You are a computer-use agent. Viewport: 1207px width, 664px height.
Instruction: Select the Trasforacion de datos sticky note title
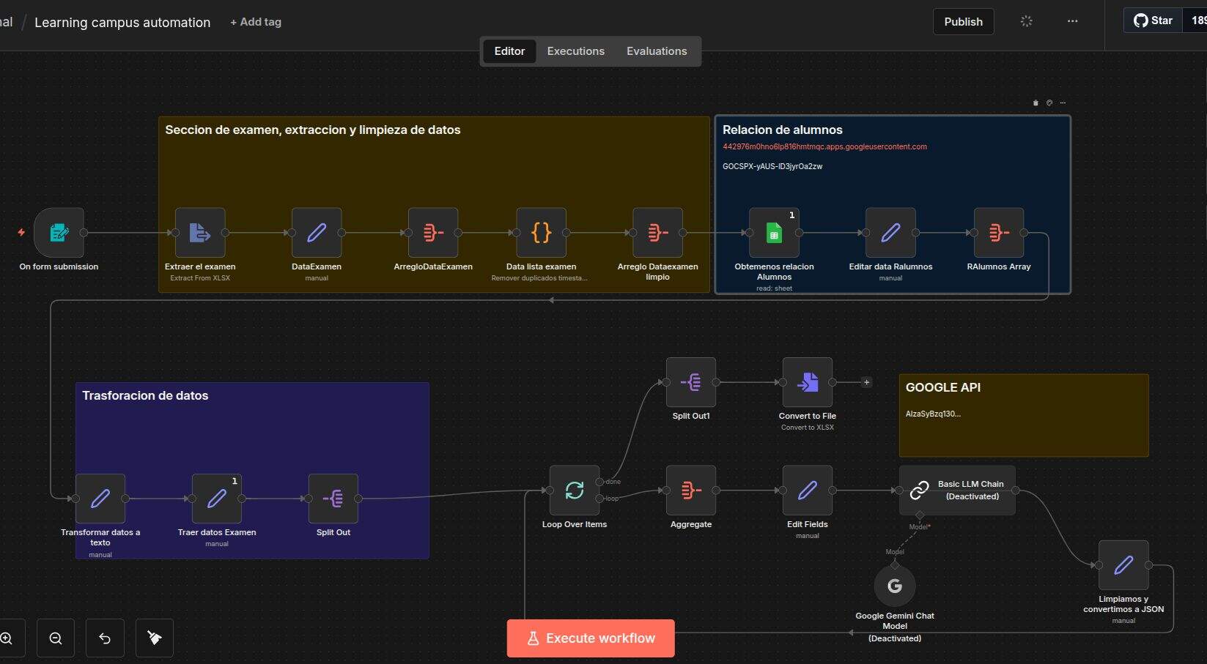pyautogui.click(x=145, y=395)
